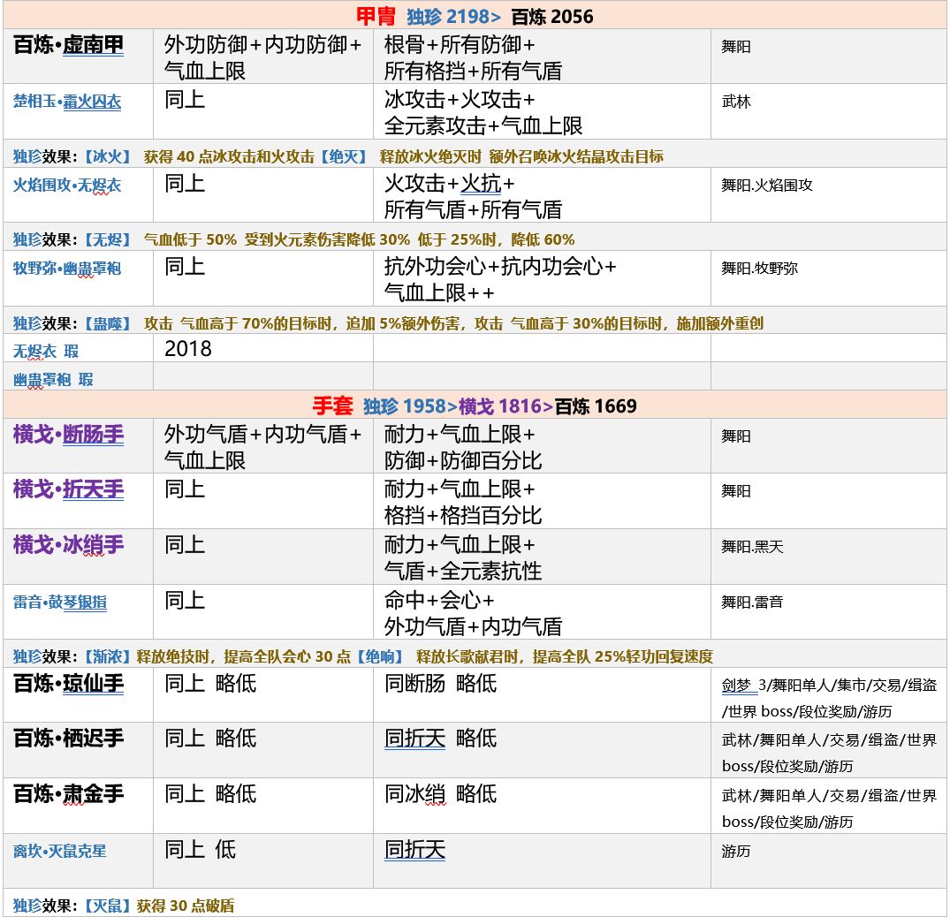Select the 火焰围攻•无烬衣 item name
The width and height of the screenshot is (950, 917).
[67, 185]
